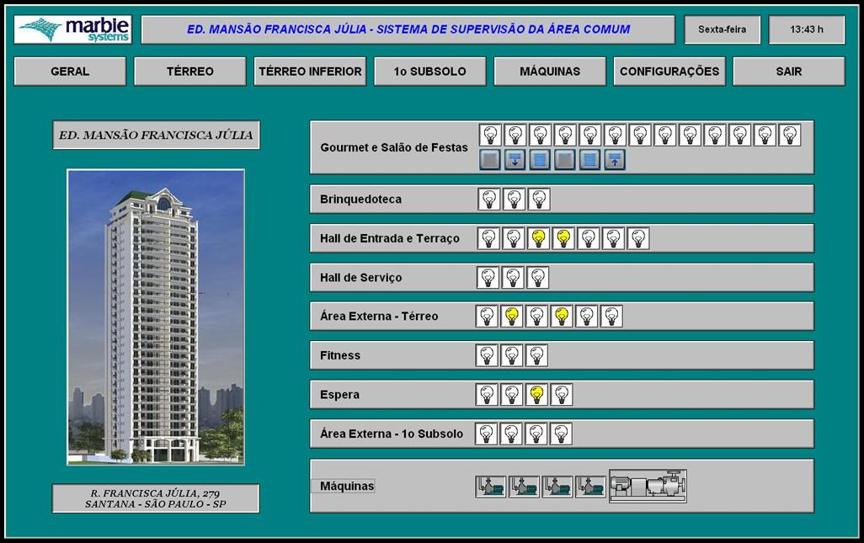Screen dimensions: 864x543
Task: Toggle second lamp in Gourmet e Salão de Festas
Action: coord(515,135)
